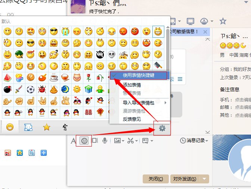Click the font style A icon
251x189 pixels.
(x=73, y=141)
